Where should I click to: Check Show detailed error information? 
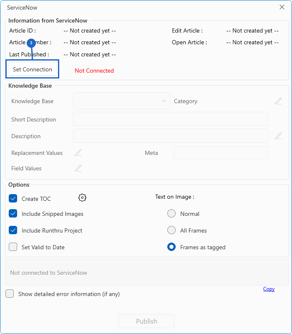(x=10, y=294)
